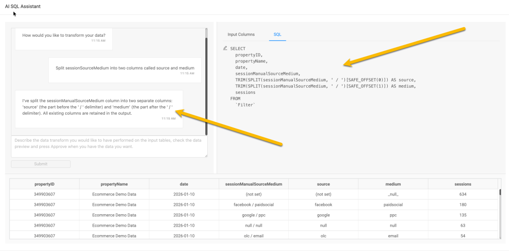Click the sessions column header
Screen dimensions: 509x251
coord(463,184)
